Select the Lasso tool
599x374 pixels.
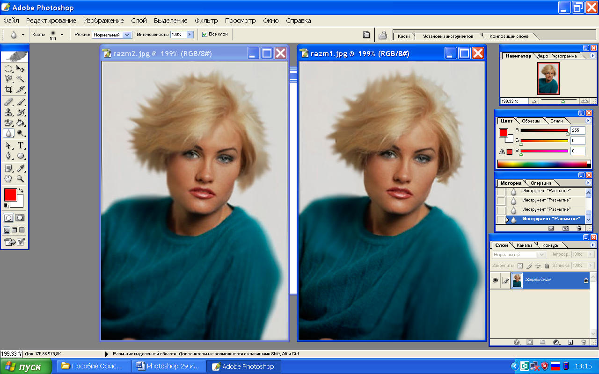pyautogui.click(x=8, y=79)
